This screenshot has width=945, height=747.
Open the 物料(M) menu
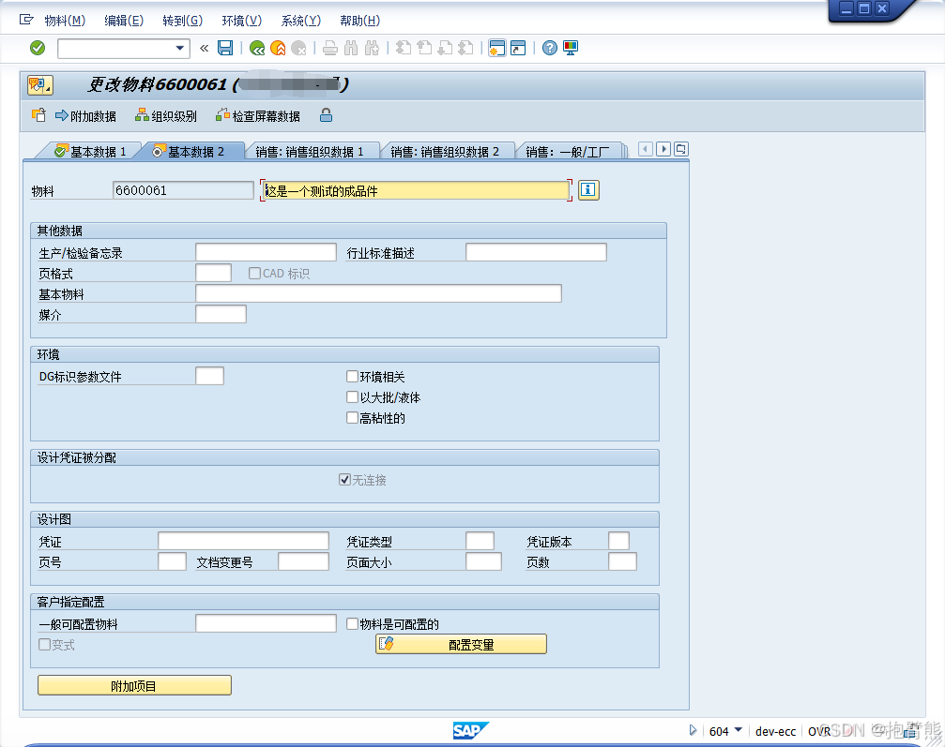pos(65,21)
